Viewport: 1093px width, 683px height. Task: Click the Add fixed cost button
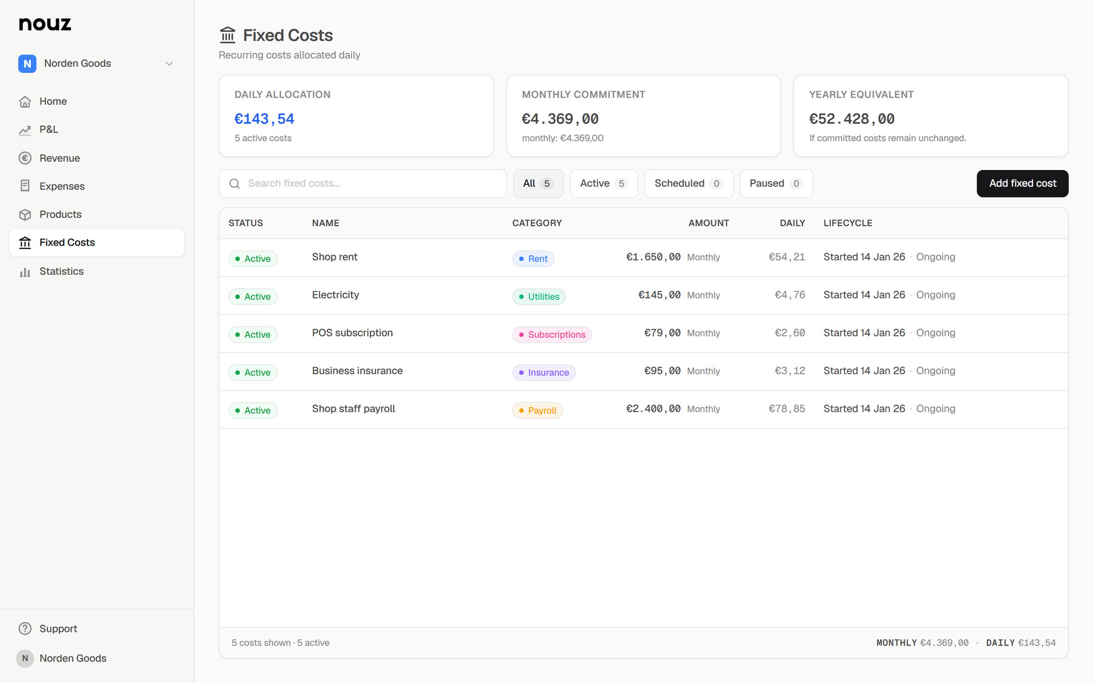tap(1022, 184)
